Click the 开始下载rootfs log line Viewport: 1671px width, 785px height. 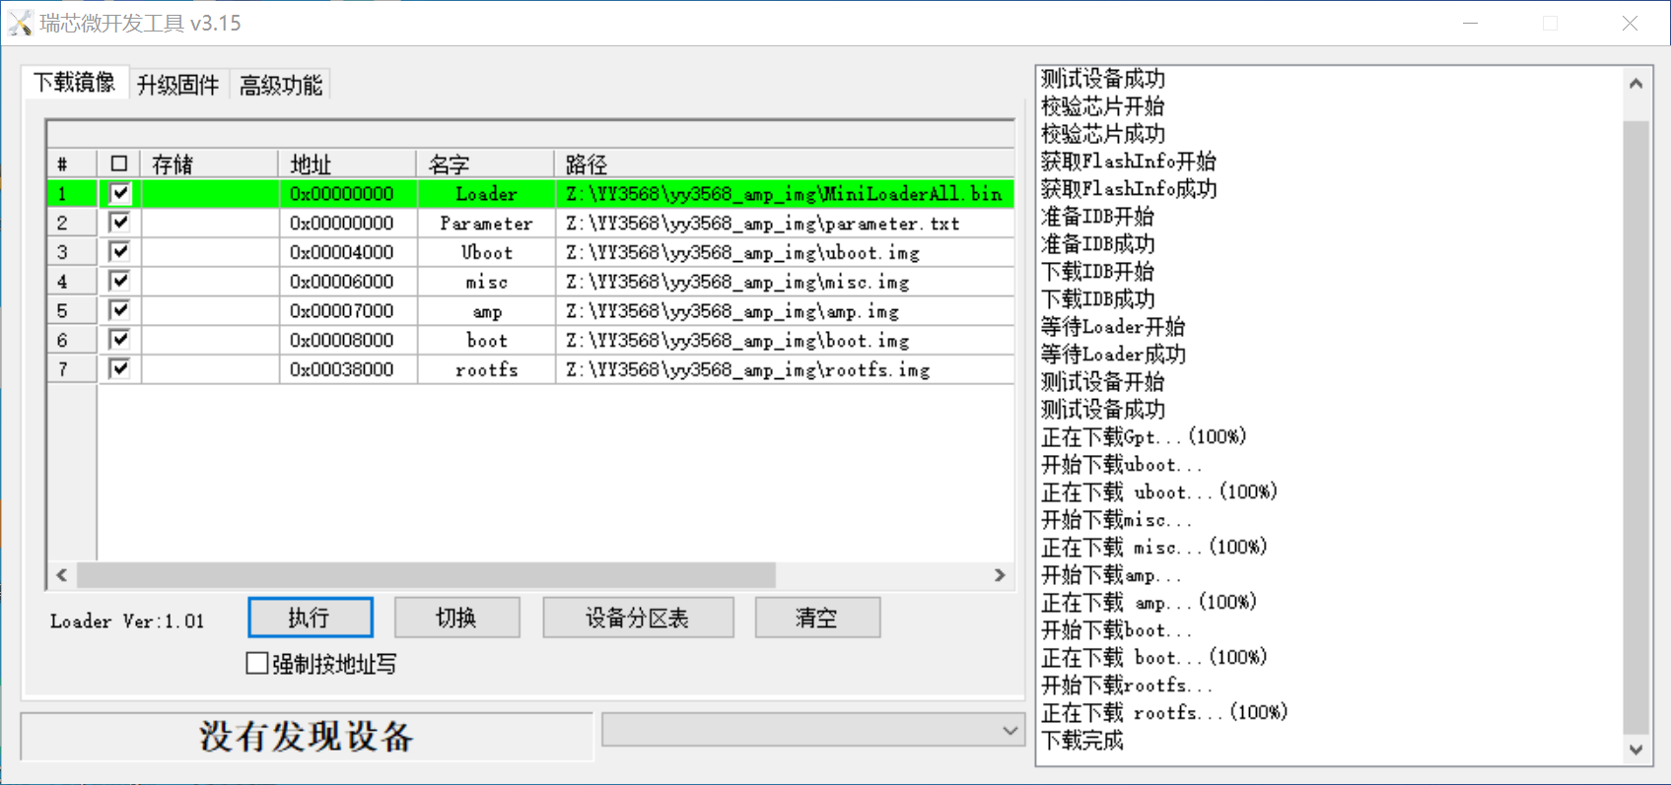1127,685
